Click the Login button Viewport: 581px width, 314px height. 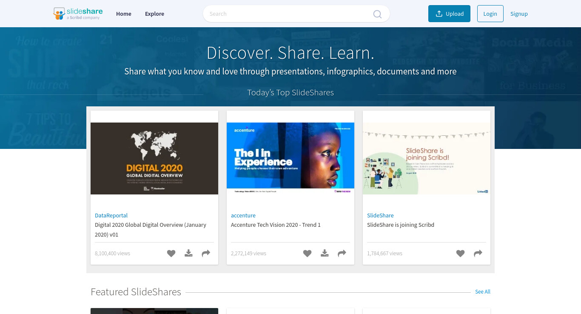[x=490, y=14]
